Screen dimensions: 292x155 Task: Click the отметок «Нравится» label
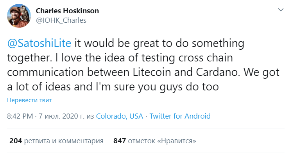pos(162,141)
